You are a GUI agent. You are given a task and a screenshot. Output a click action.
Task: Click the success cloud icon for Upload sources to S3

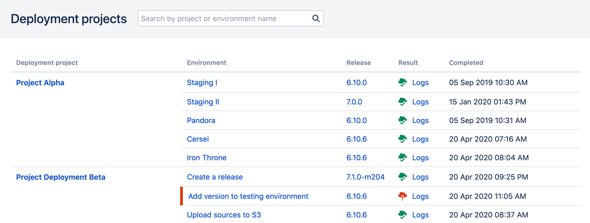click(x=402, y=215)
